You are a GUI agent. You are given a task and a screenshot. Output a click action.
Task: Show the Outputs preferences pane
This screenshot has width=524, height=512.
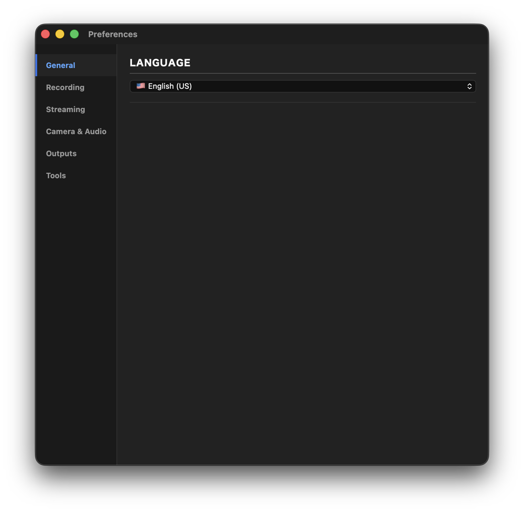(x=61, y=154)
